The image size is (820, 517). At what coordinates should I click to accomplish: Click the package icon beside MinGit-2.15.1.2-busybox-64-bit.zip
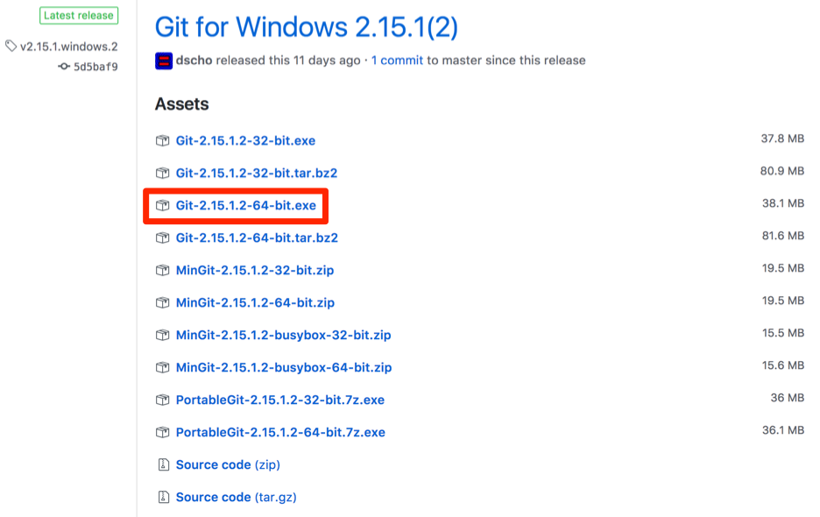coord(163,368)
